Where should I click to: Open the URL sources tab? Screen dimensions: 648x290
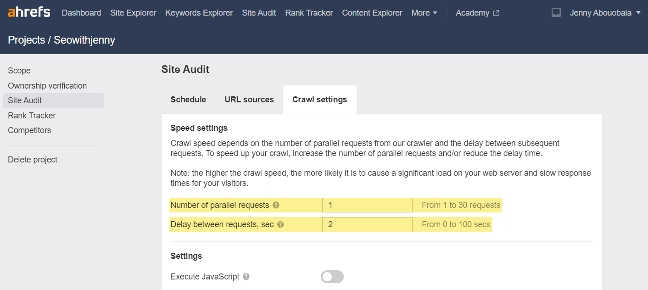(249, 99)
